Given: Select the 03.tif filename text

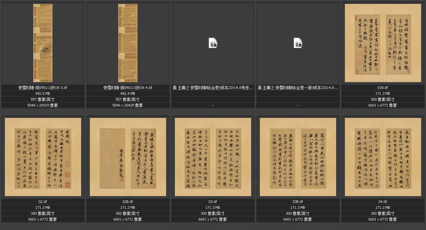Looking at the screenshot, I should [x=213, y=202].
